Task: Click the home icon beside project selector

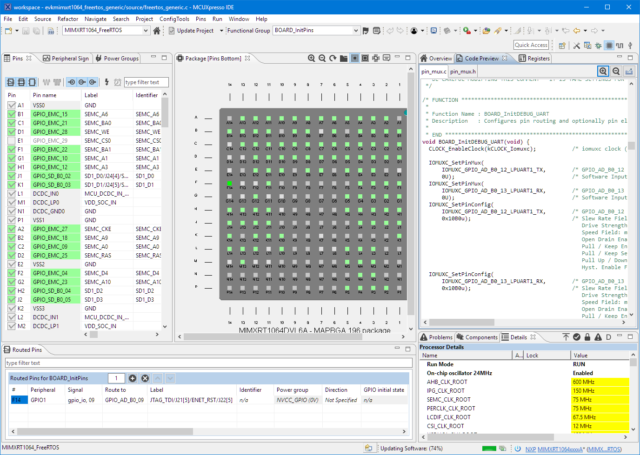Action: (x=157, y=31)
